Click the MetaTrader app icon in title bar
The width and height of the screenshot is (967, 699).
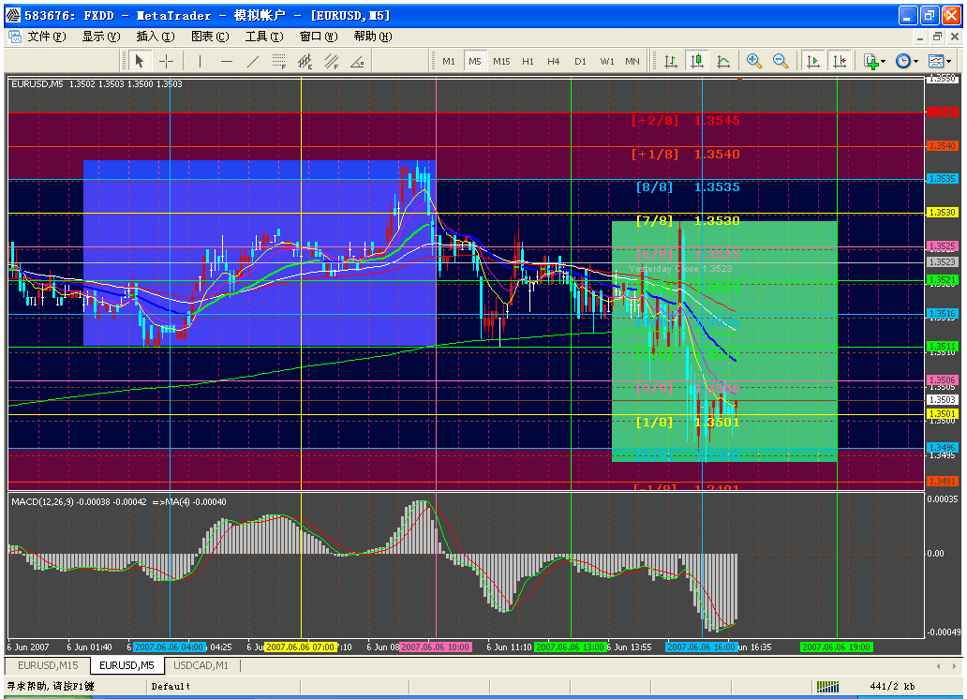point(13,15)
